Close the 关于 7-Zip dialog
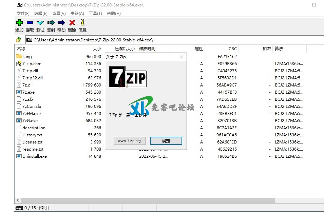The height and width of the screenshot is (212, 324). click(x=182, y=57)
